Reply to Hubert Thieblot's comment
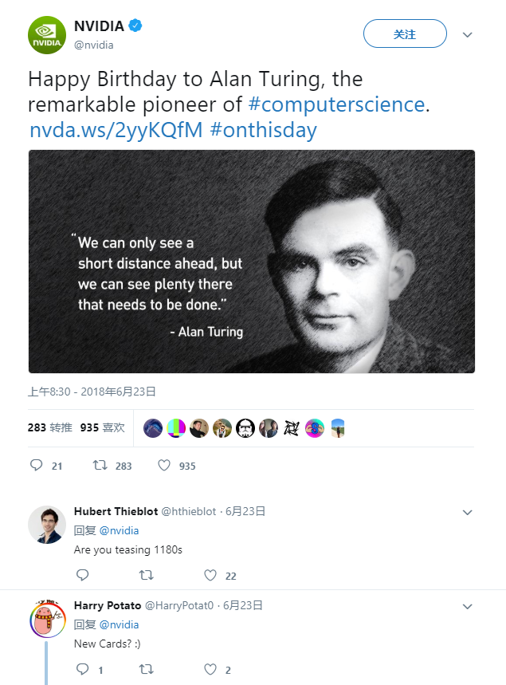This screenshot has height=685, width=506. (x=82, y=575)
